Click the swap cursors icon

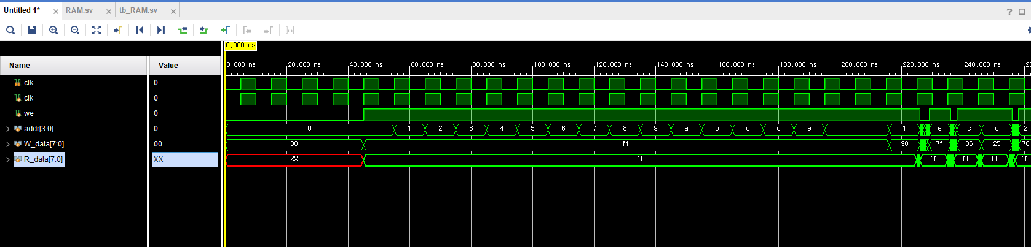pyautogui.click(x=290, y=30)
